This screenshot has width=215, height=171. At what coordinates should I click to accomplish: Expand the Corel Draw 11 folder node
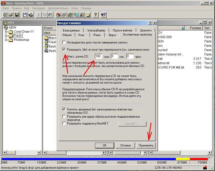coord(6,32)
